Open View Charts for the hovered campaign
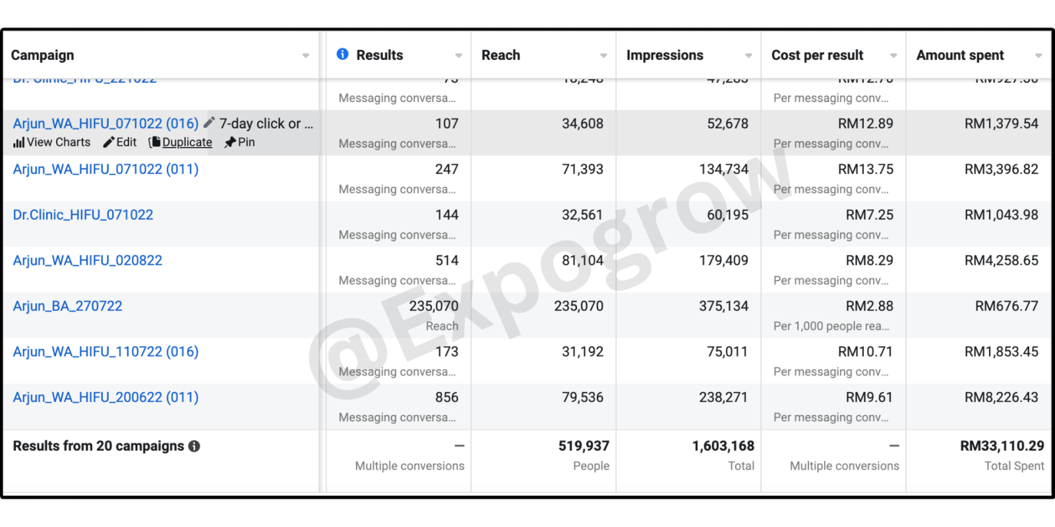1055x527 pixels. point(52,142)
